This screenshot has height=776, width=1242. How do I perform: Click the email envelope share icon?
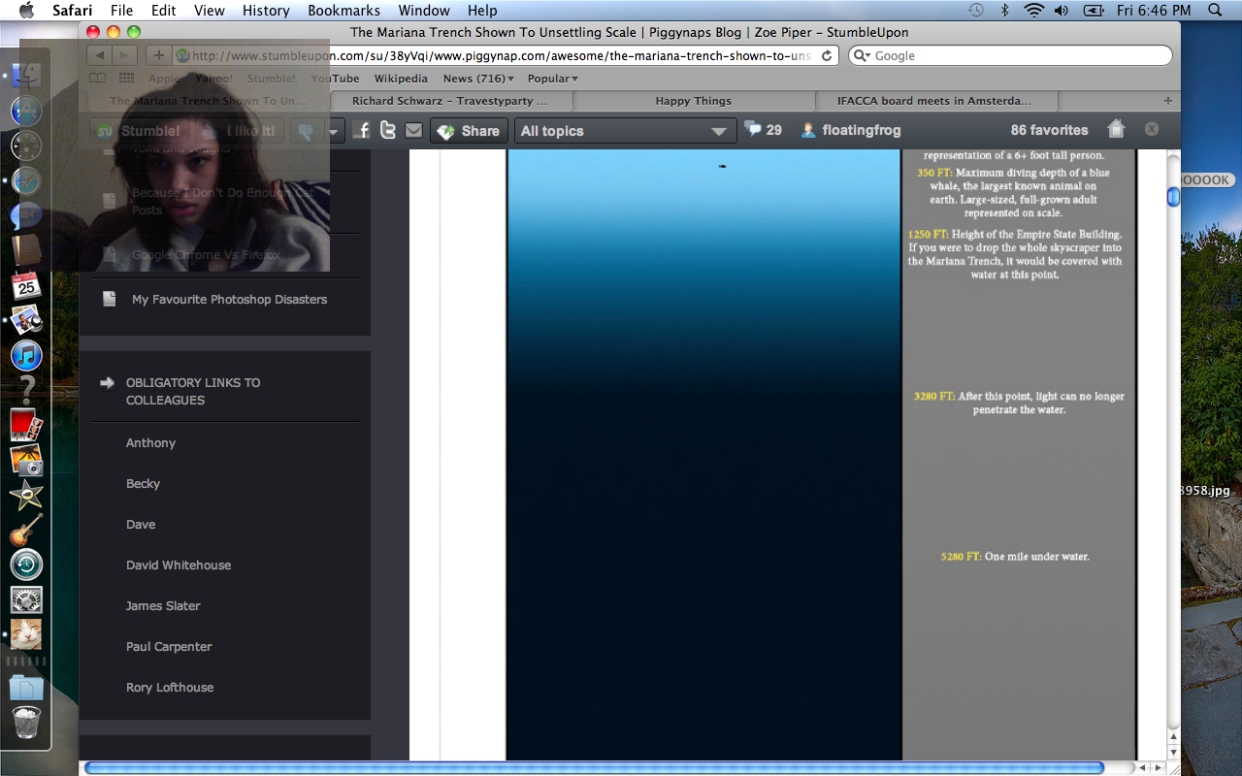[414, 130]
